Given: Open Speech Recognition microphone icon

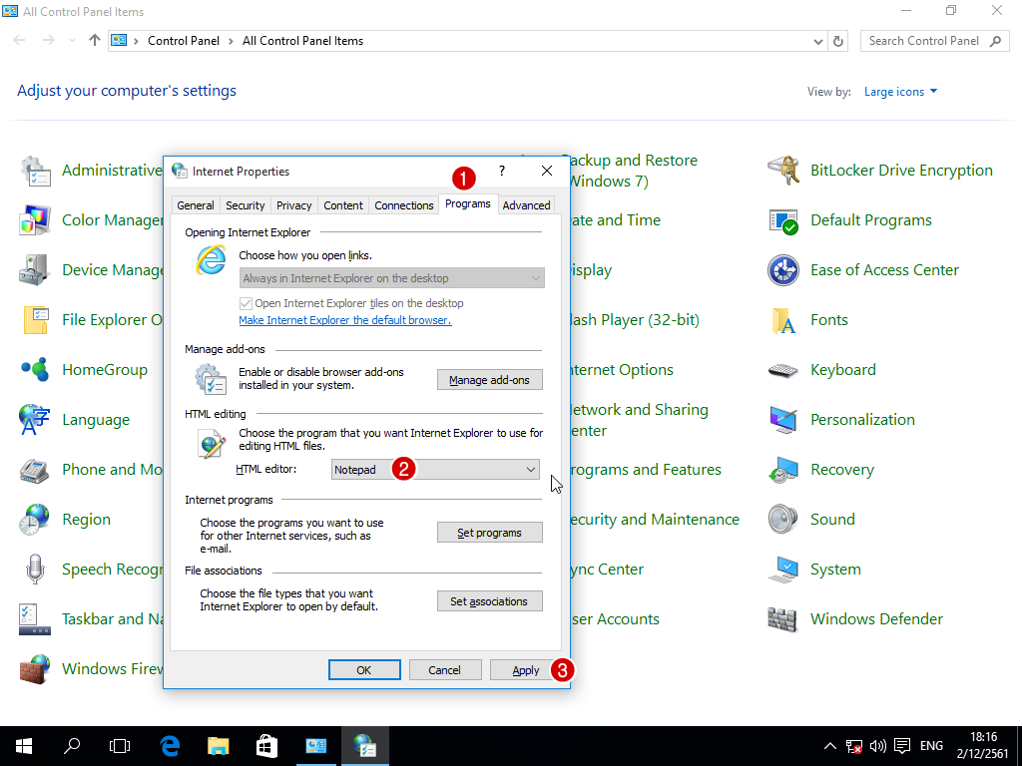Looking at the screenshot, I should (x=35, y=570).
